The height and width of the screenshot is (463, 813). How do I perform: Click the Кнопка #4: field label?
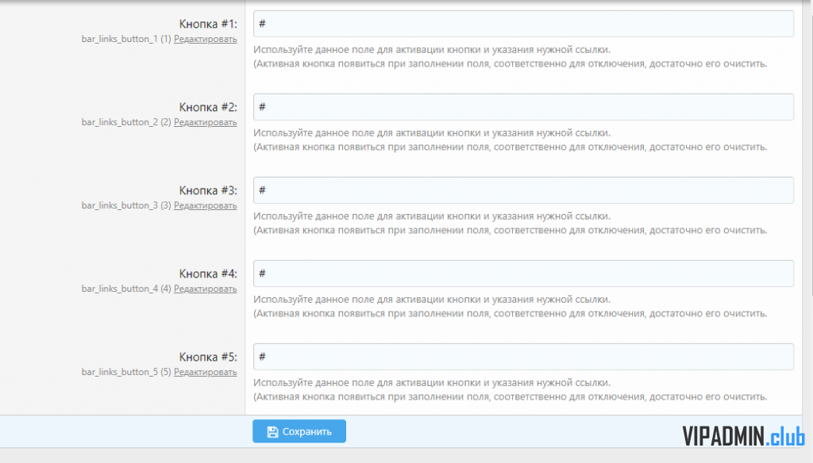click(208, 274)
